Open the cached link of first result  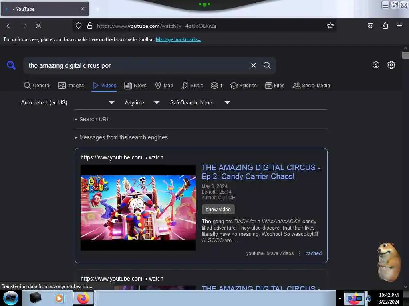(x=313, y=253)
